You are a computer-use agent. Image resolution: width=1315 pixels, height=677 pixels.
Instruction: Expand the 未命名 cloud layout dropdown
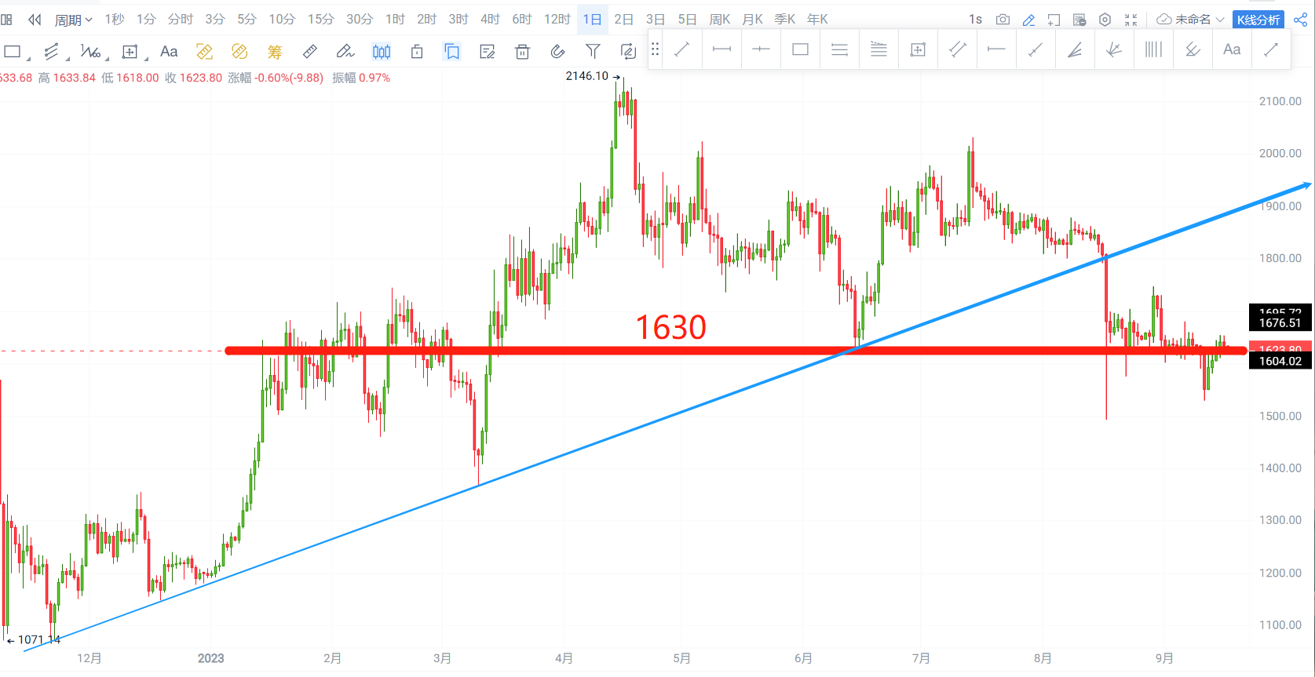coord(1190,20)
